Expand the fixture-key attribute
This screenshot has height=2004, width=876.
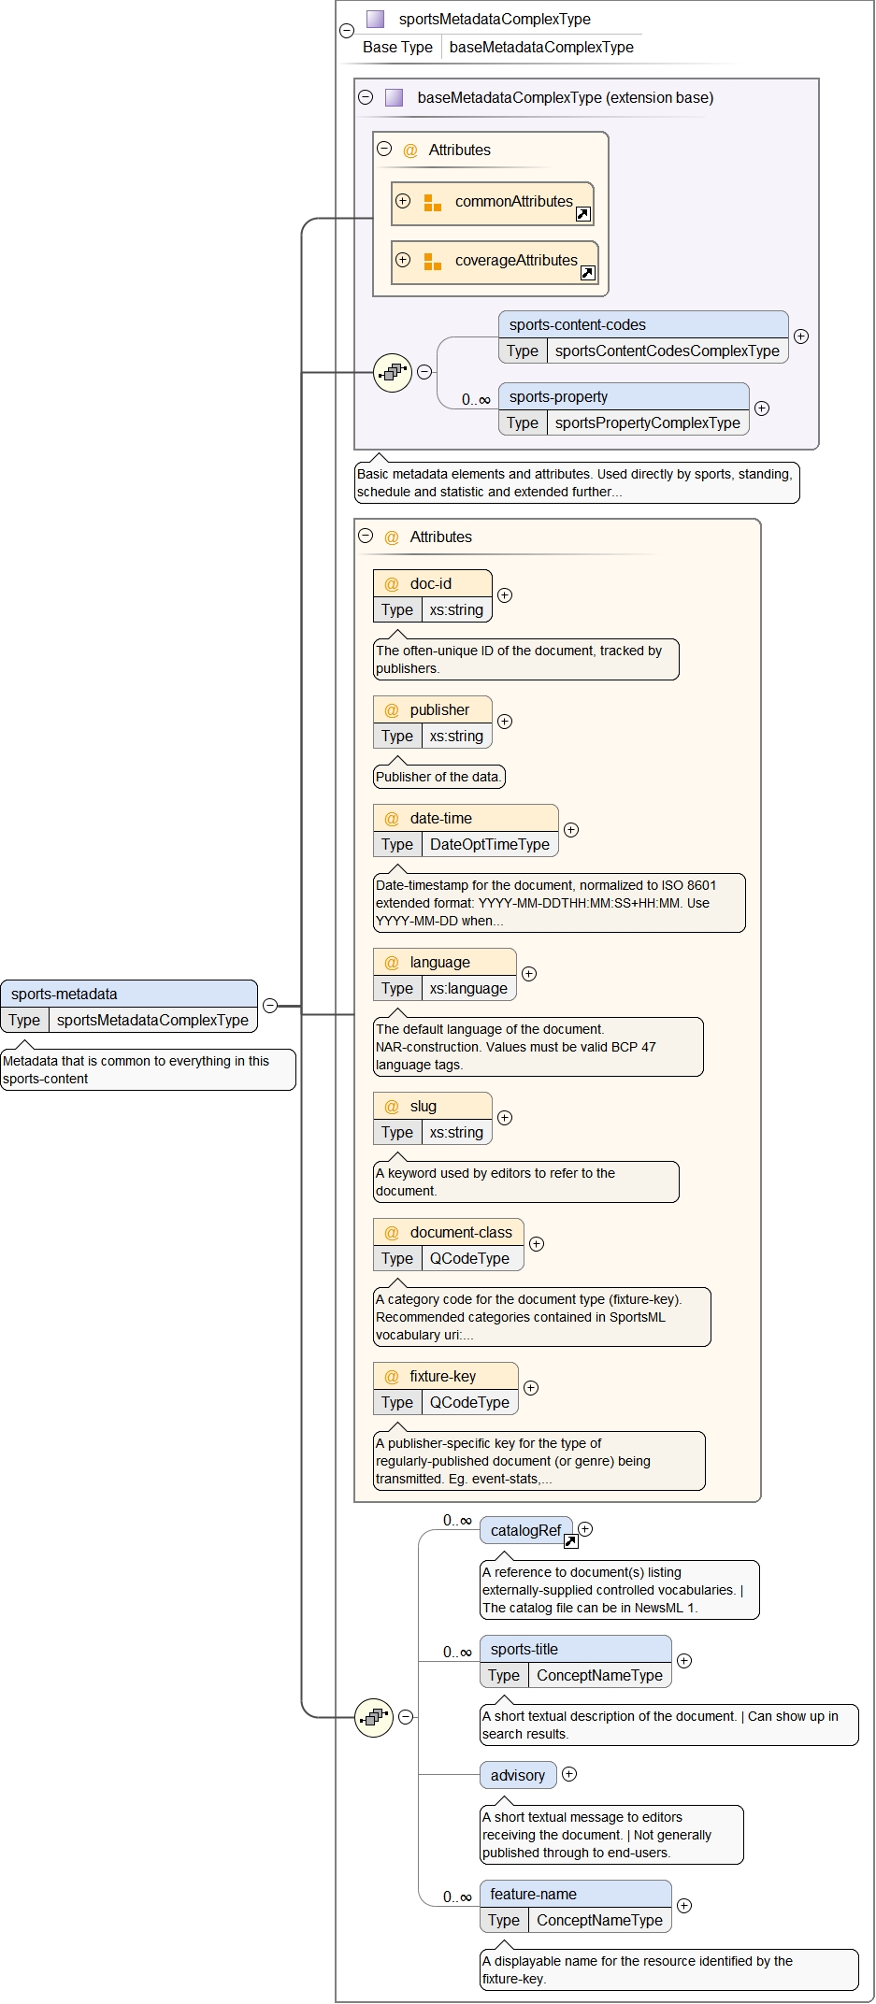click(x=531, y=1388)
